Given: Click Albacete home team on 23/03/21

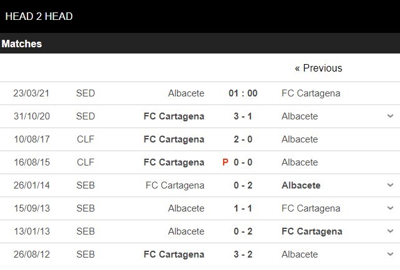Looking at the screenshot, I should click(x=186, y=93).
